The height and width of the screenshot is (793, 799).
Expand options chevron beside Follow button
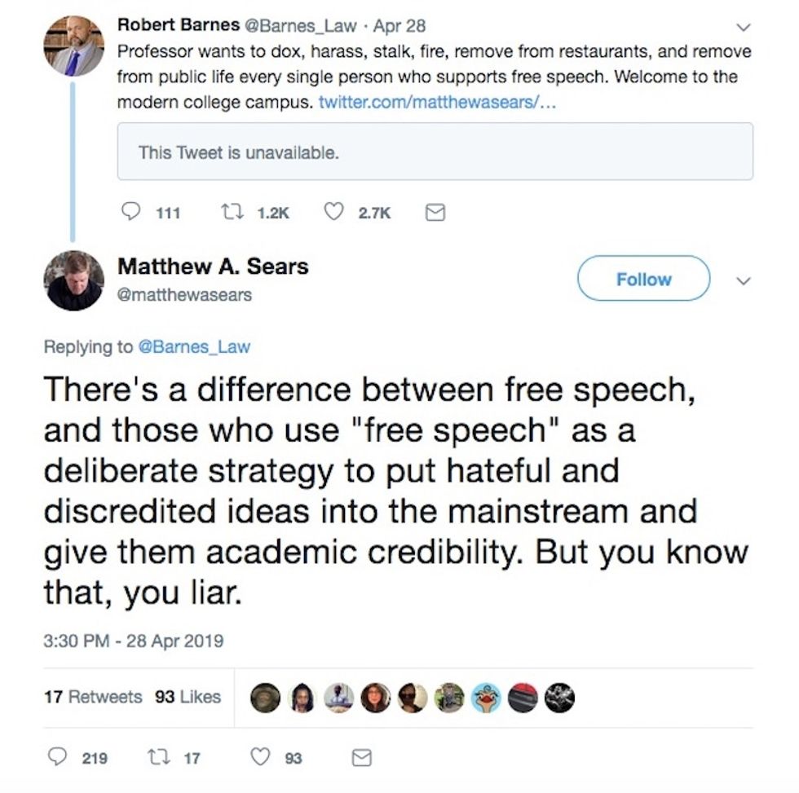741,280
